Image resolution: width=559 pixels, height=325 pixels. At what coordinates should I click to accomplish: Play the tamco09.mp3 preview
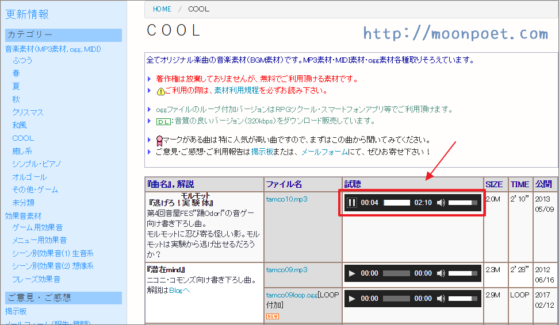coord(352,273)
